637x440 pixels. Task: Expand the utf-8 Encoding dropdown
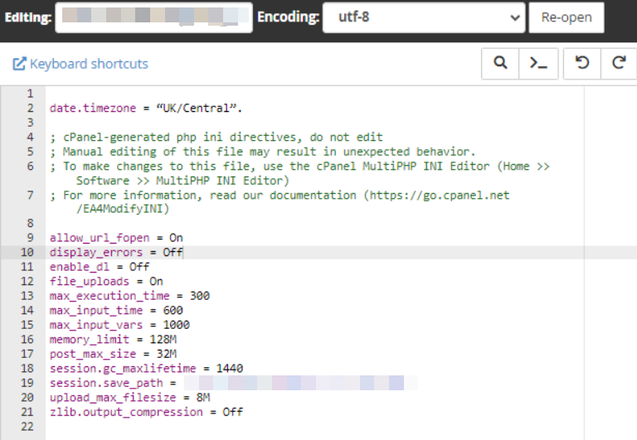point(424,17)
